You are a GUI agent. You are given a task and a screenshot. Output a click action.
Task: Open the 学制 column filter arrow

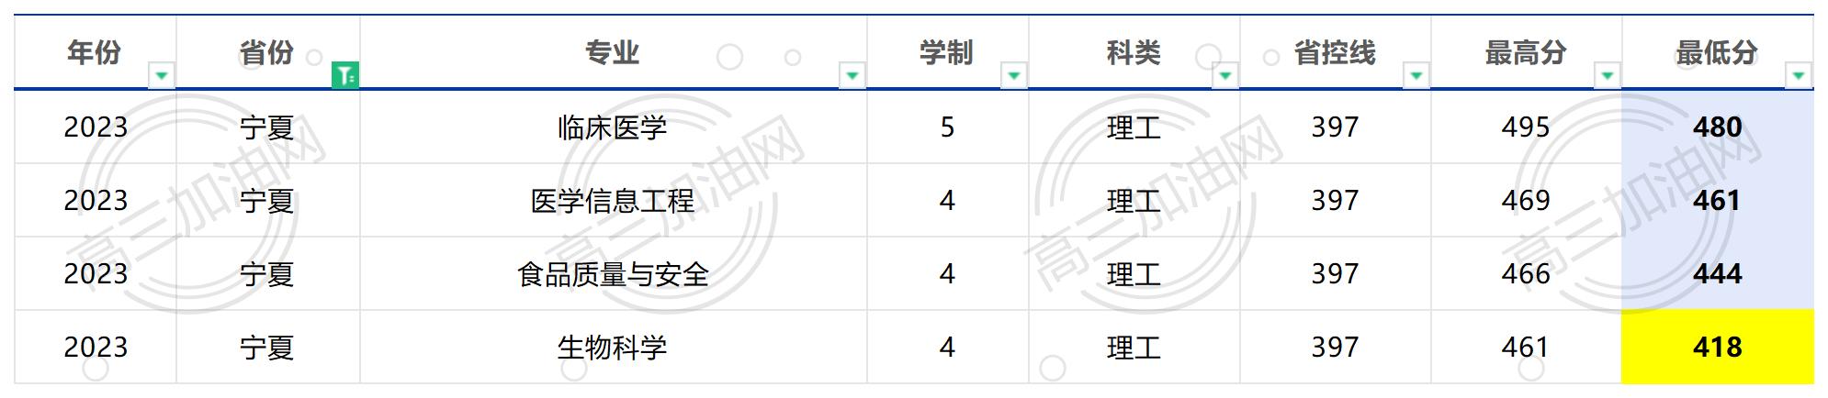(x=1014, y=75)
